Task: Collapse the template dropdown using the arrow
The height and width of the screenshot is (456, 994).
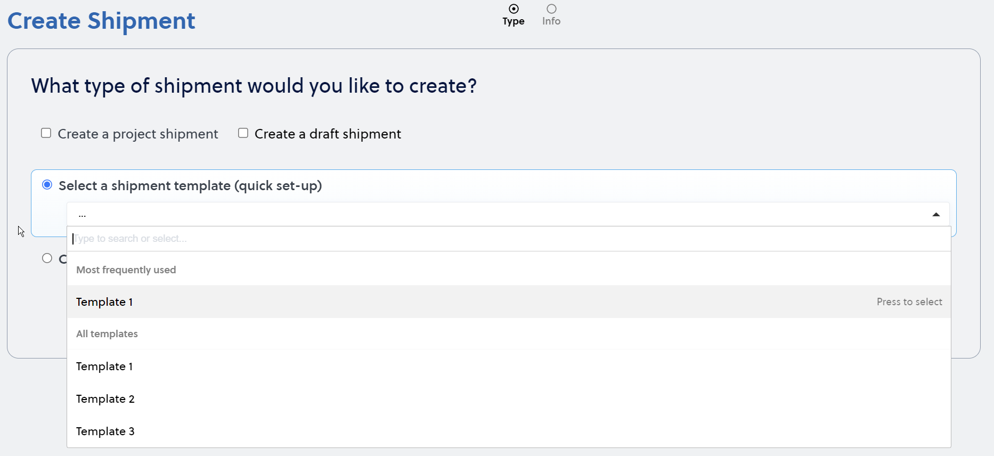Action: click(936, 215)
